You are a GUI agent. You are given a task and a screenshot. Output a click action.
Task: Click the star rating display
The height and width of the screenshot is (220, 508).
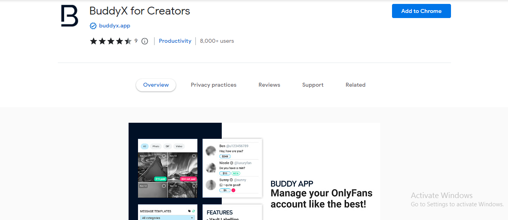[111, 41]
